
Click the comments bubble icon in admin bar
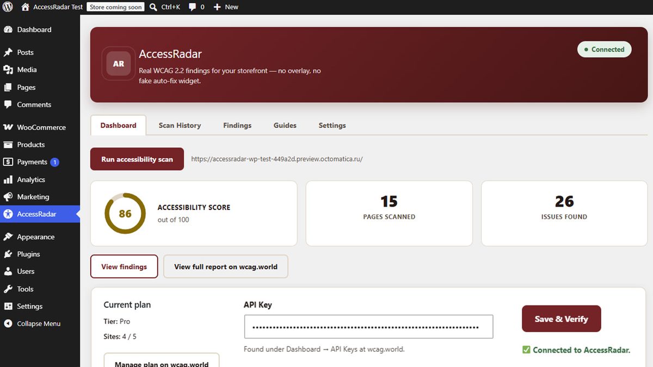point(192,7)
